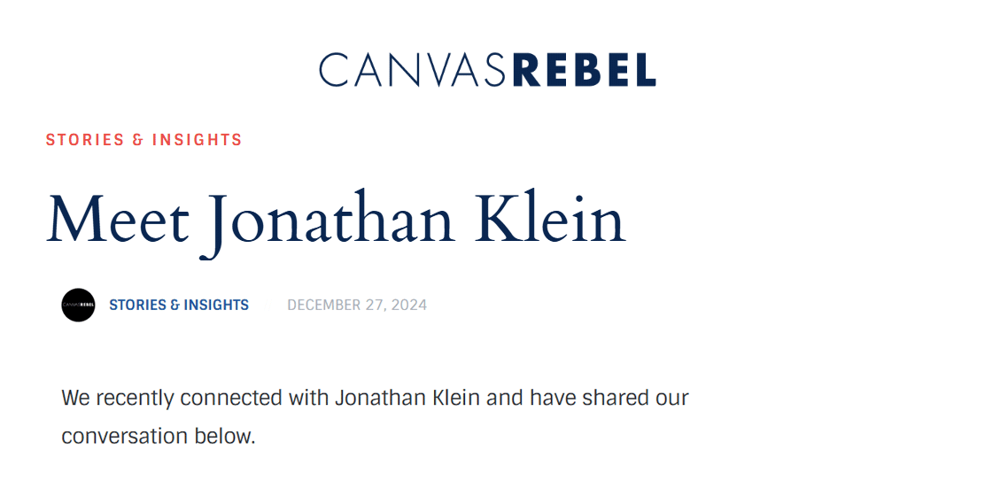The width and height of the screenshot is (1008, 504).
Task: Click the "conversation below" text line
Action: pyautogui.click(x=158, y=436)
